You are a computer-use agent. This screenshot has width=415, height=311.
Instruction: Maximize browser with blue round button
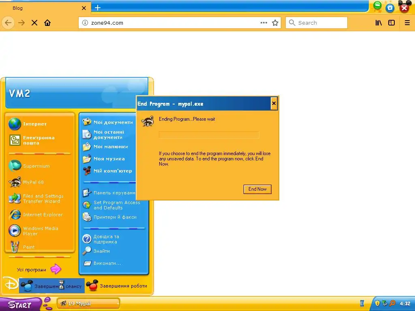click(x=390, y=8)
